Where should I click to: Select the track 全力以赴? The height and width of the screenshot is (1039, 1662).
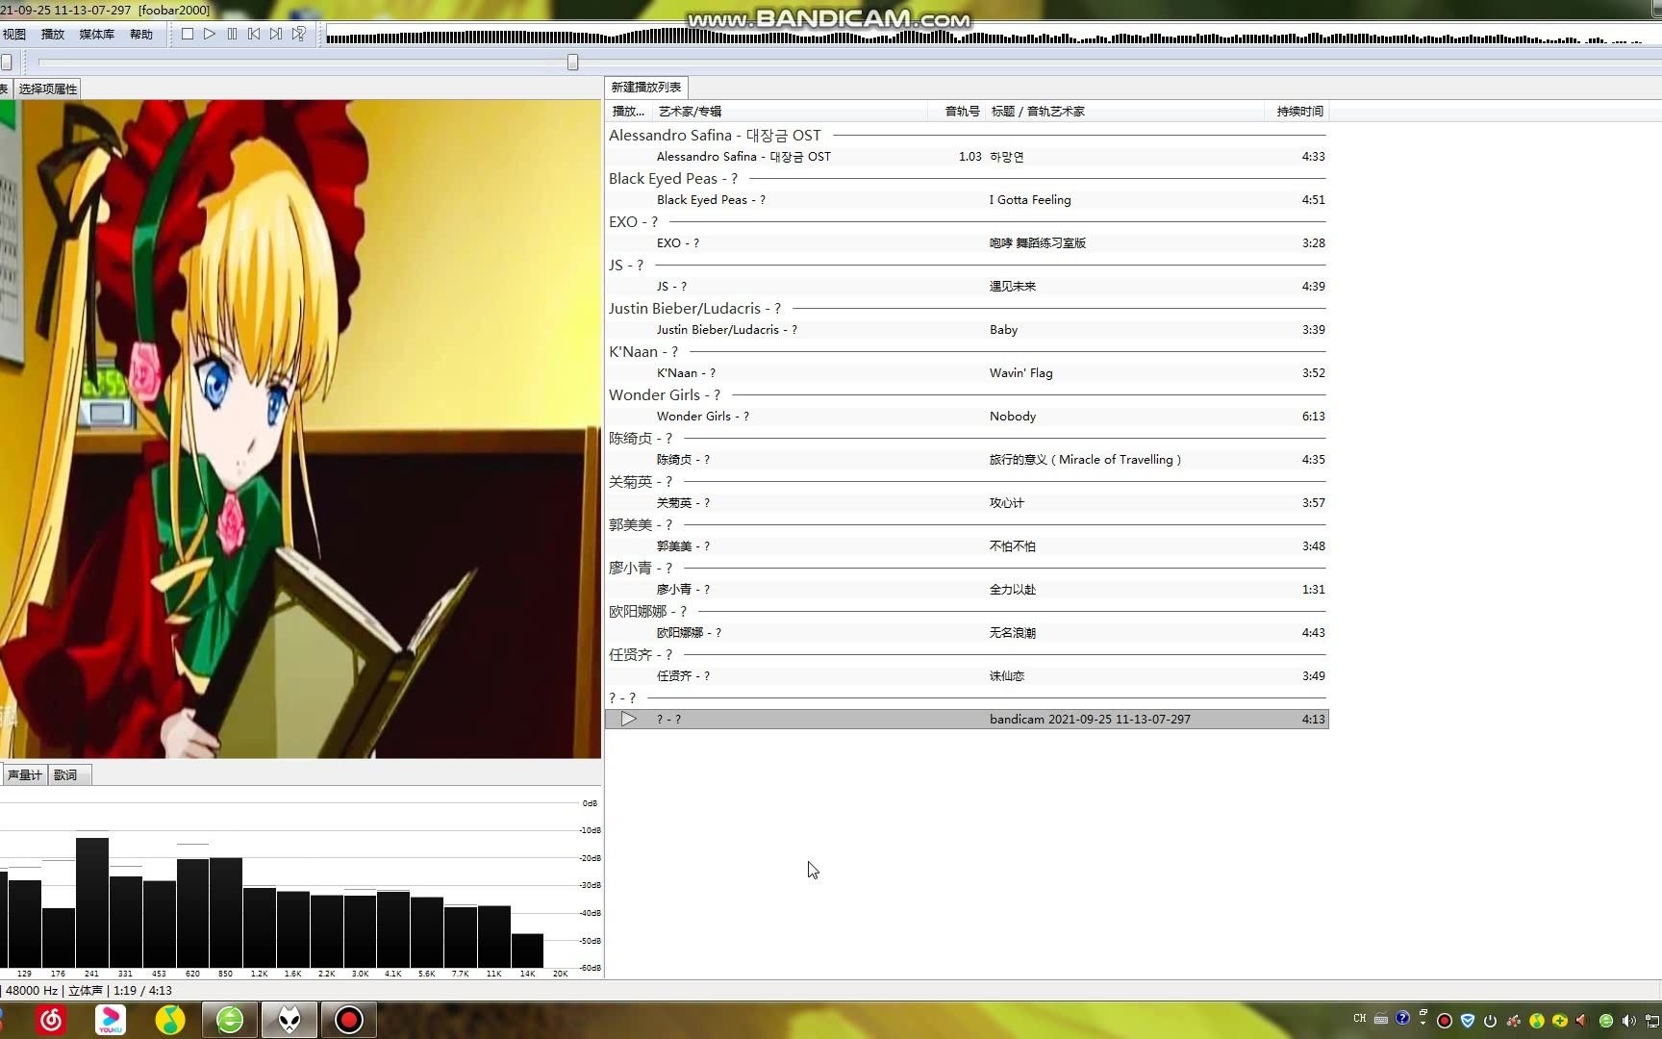tap(967, 590)
